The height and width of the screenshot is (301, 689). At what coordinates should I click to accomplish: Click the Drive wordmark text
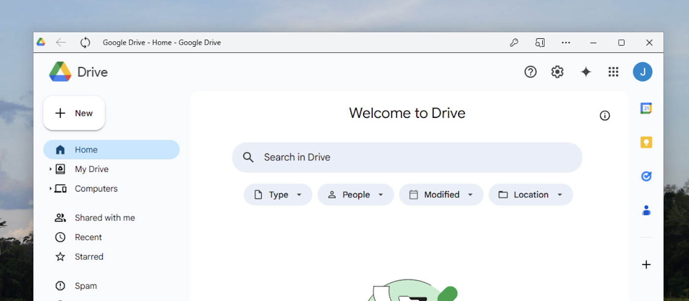coord(93,72)
